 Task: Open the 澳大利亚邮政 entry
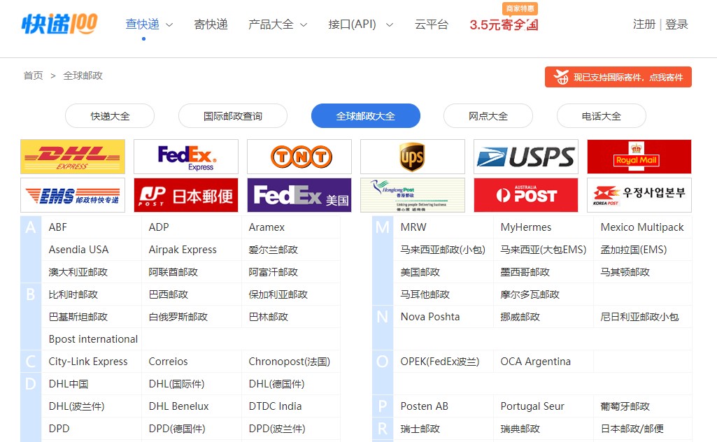pos(78,272)
